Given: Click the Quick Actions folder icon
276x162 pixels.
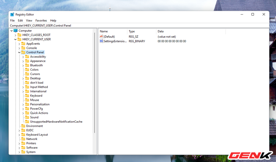Looking at the screenshot, I should click(27, 113).
